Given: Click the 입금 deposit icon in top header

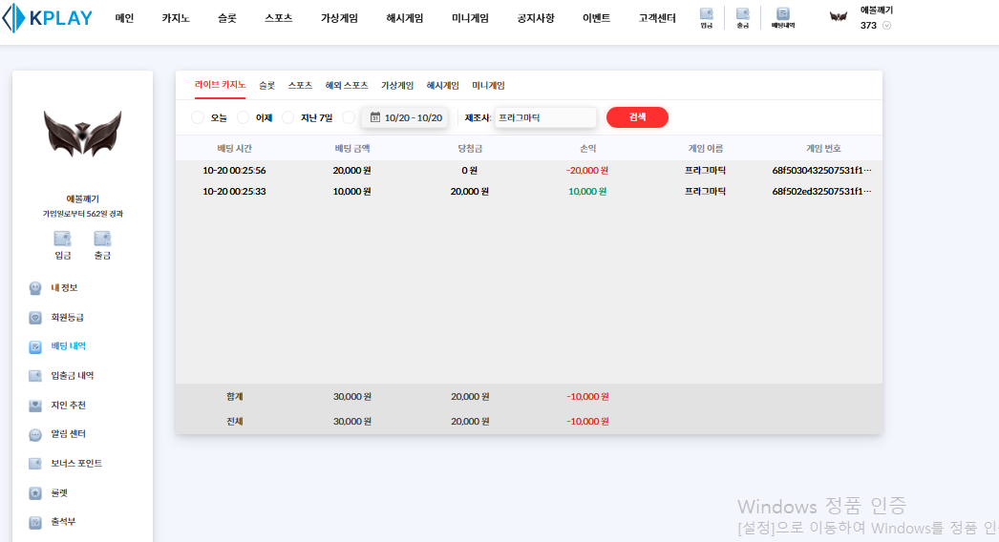Looking at the screenshot, I should (x=707, y=17).
